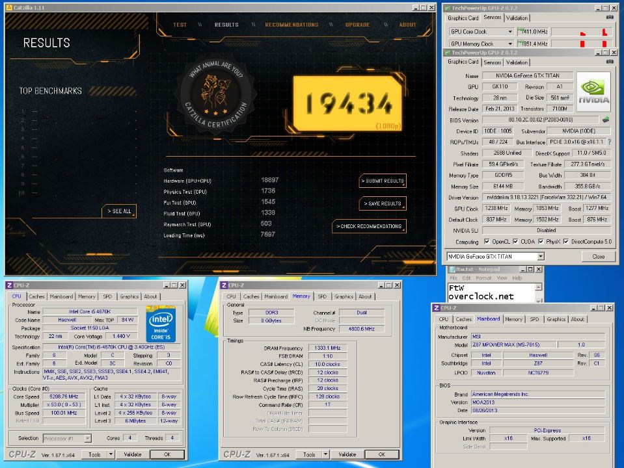Switch to Graphics tab in the CPU-Z Mainboard window

556,319
